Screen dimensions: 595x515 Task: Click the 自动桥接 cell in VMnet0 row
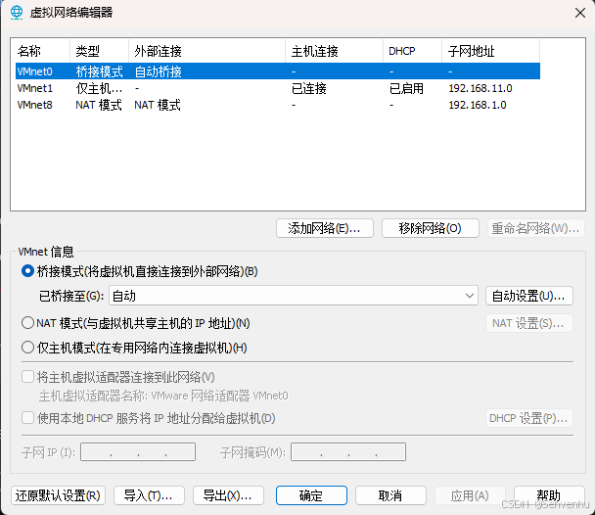(159, 71)
